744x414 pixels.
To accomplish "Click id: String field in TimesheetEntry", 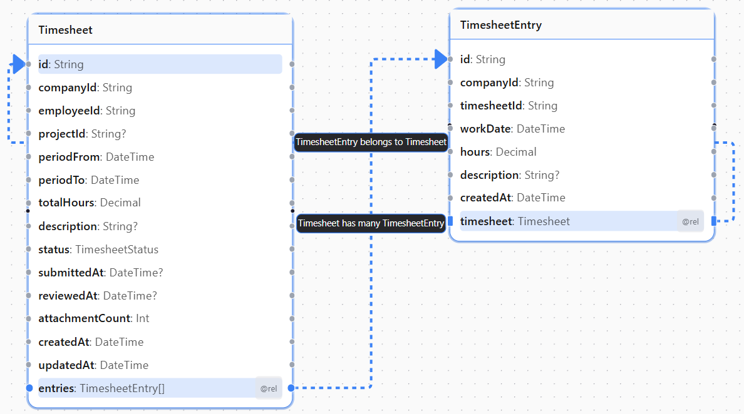I will point(582,59).
